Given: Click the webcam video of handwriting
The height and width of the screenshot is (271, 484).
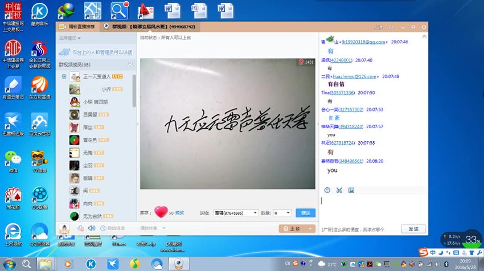Looking at the screenshot, I should coord(228,124).
